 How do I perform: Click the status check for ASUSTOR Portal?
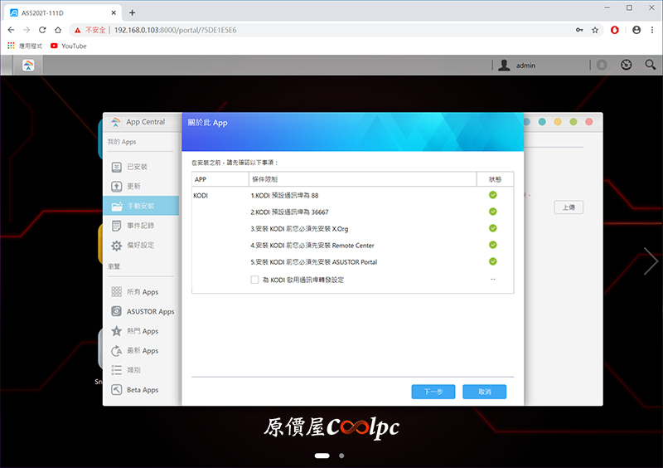pyautogui.click(x=492, y=261)
